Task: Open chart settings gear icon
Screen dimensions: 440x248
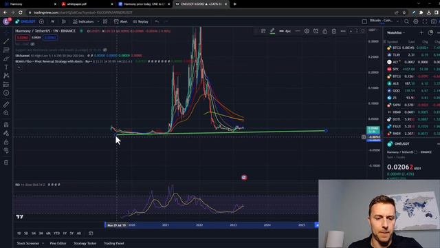Action: click(415, 21)
